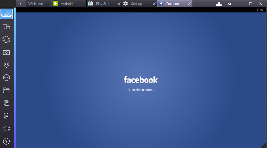Open the Twitch streaming panel
This screenshot has width=267, height=148.
[7, 14]
